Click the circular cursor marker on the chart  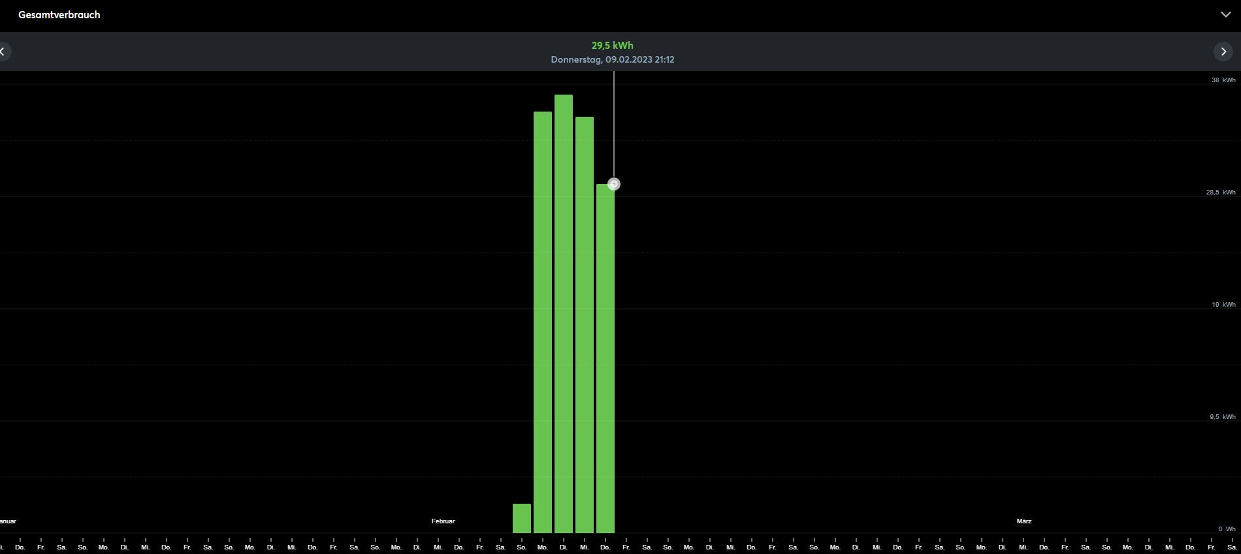point(613,185)
